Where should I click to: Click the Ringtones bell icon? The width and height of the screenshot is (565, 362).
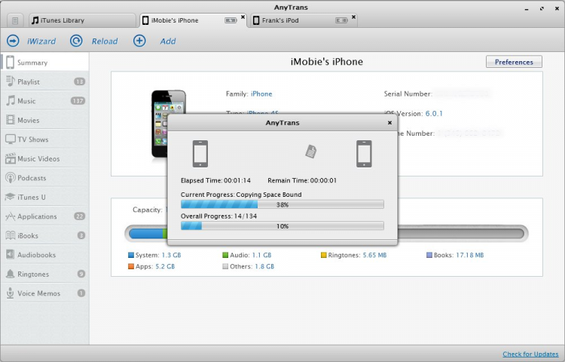coord(10,274)
